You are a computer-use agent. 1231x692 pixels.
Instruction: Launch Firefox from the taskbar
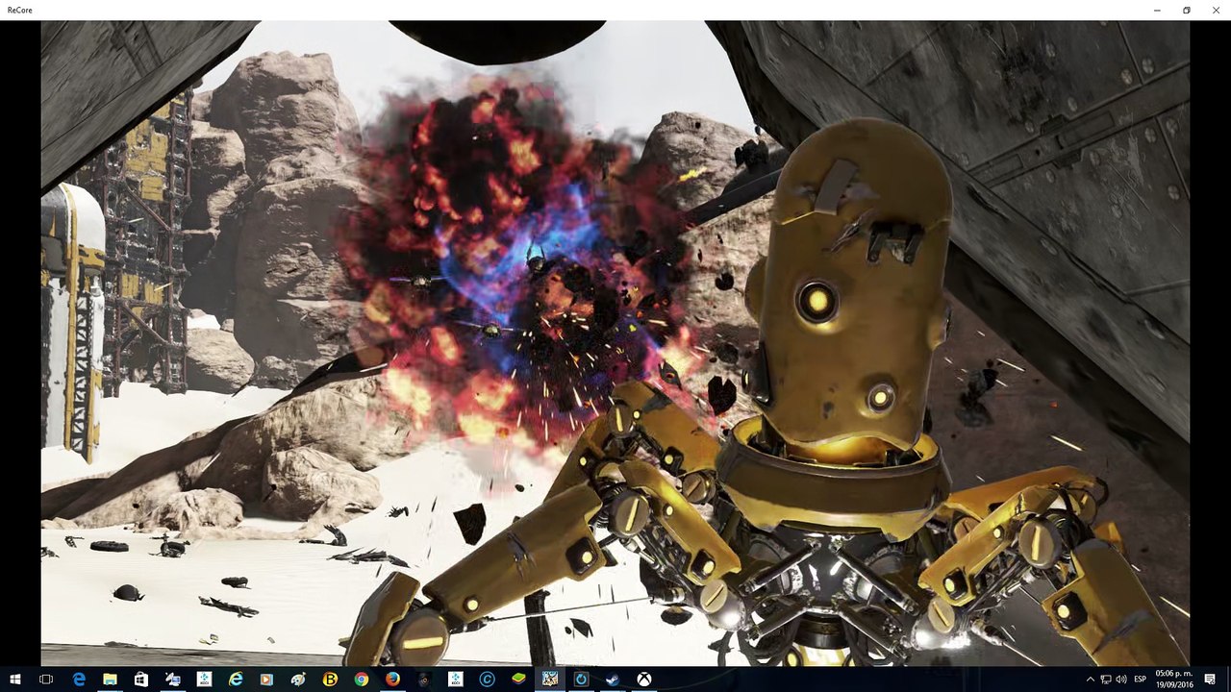[x=392, y=680]
